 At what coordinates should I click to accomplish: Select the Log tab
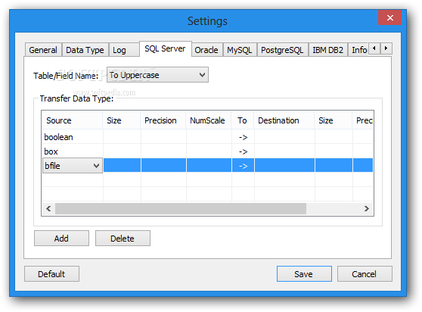click(124, 50)
